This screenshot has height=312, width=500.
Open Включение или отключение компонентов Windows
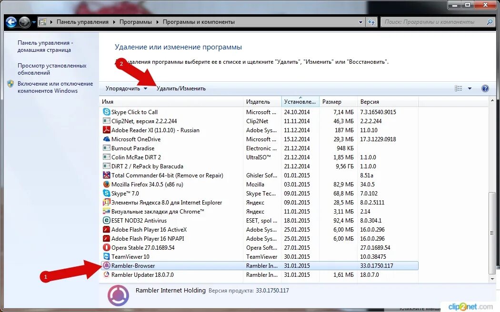tap(55, 87)
